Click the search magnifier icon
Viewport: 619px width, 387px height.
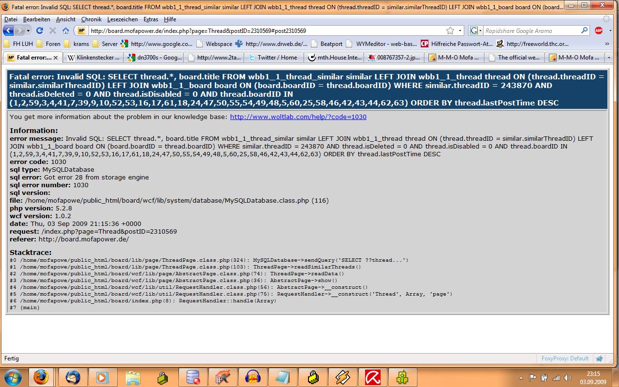click(x=585, y=30)
